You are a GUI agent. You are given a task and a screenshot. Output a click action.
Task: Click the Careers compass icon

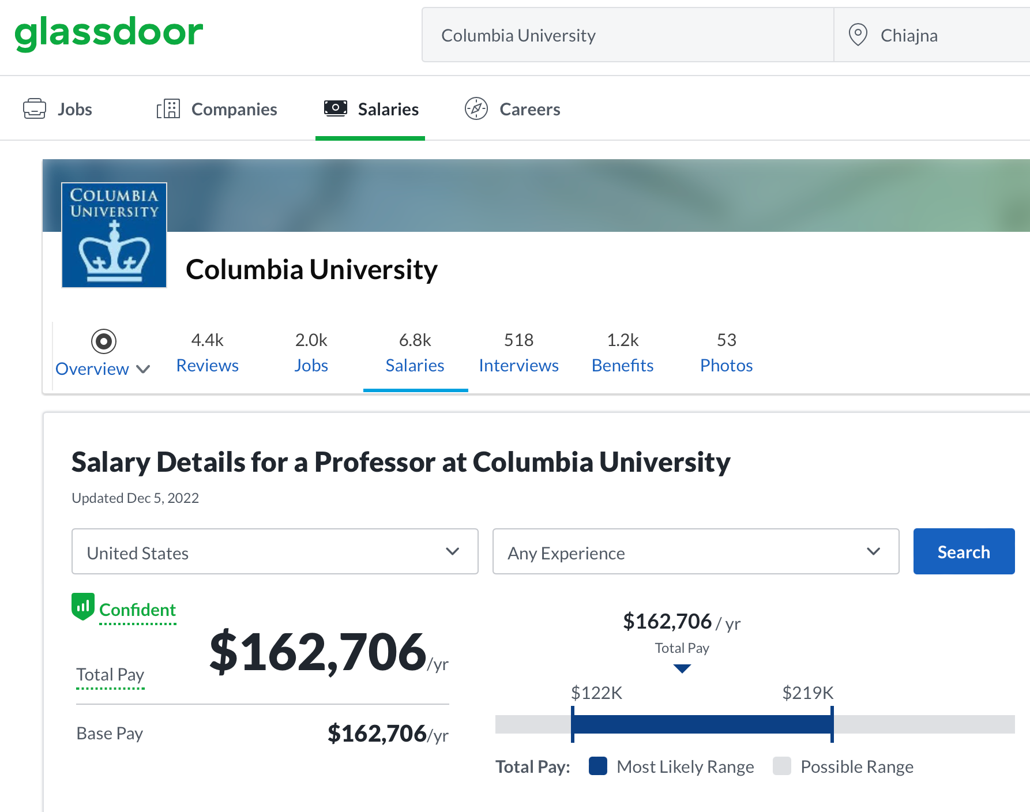pyautogui.click(x=476, y=108)
